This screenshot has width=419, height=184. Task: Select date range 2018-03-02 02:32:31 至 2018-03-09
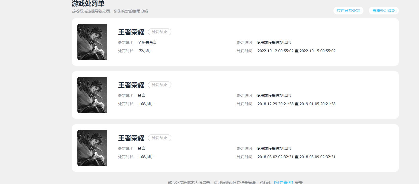pos(296,157)
